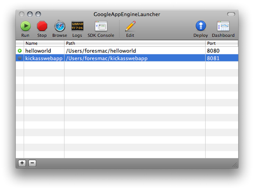Click the gray status dot of kickasswebapp
Screen dimensions: 254x190
point(20,58)
